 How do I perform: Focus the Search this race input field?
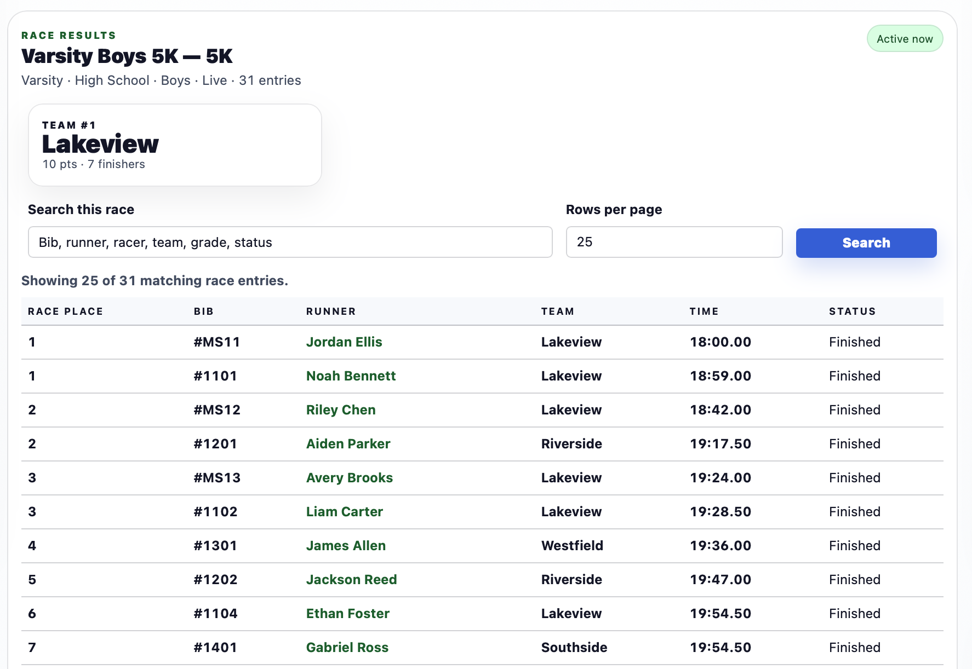[x=290, y=242]
